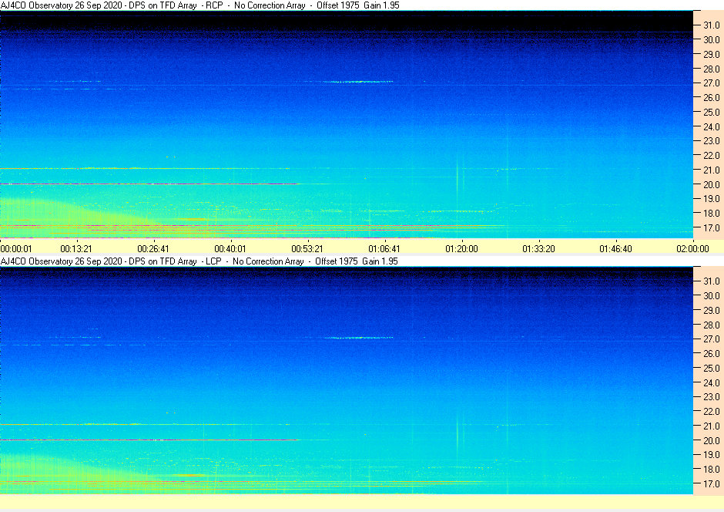
Task: Click the 23.0 frequency label in RCP panel
Action: click(x=712, y=141)
